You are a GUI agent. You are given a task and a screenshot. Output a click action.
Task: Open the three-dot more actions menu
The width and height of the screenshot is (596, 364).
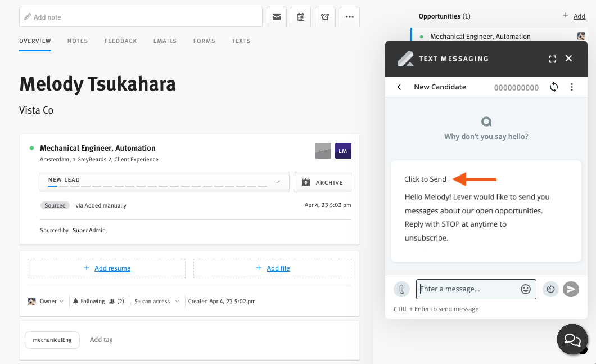click(x=350, y=17)
